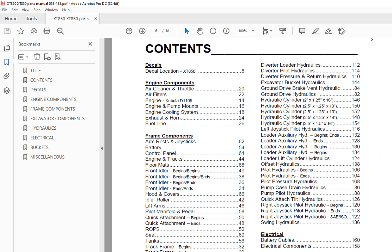The height and width of the screenshot is (252, 392).
Task: Toggle the Bookmarks navigation panel
Action: click(7, 62)
